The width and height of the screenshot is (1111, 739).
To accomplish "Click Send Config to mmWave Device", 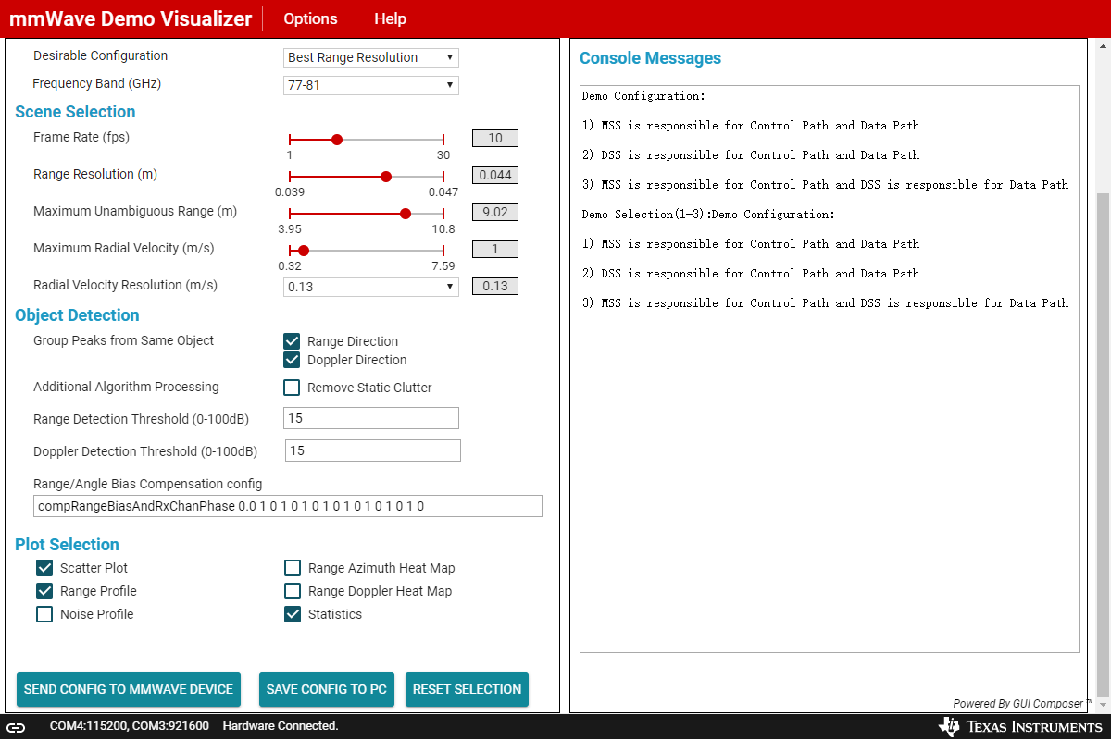I will (x=129, y=689).
